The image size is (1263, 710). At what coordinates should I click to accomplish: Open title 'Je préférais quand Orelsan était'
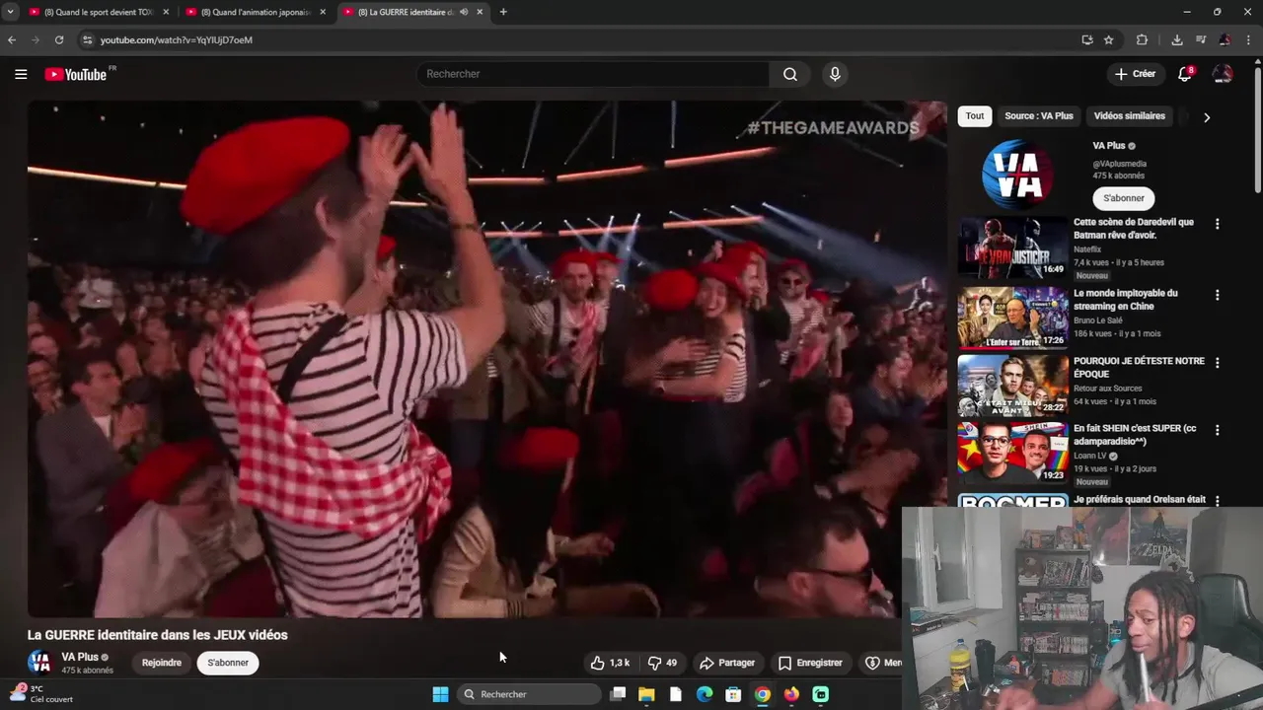pos(1140,500)
